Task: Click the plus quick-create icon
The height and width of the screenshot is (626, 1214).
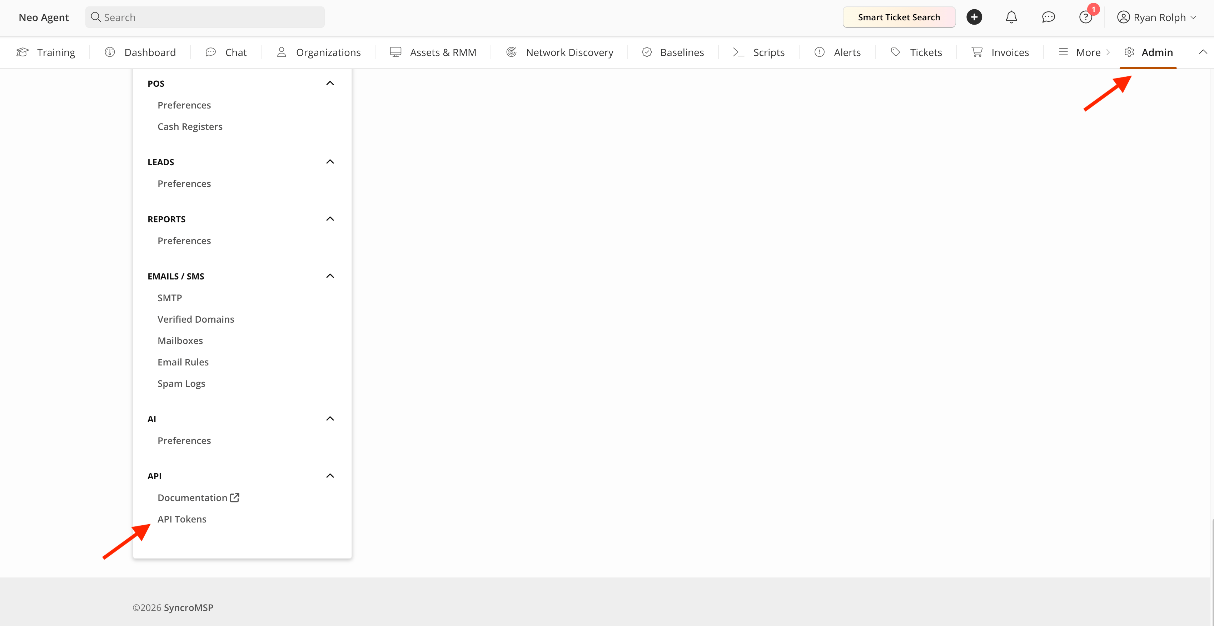Action: point(974,17)
